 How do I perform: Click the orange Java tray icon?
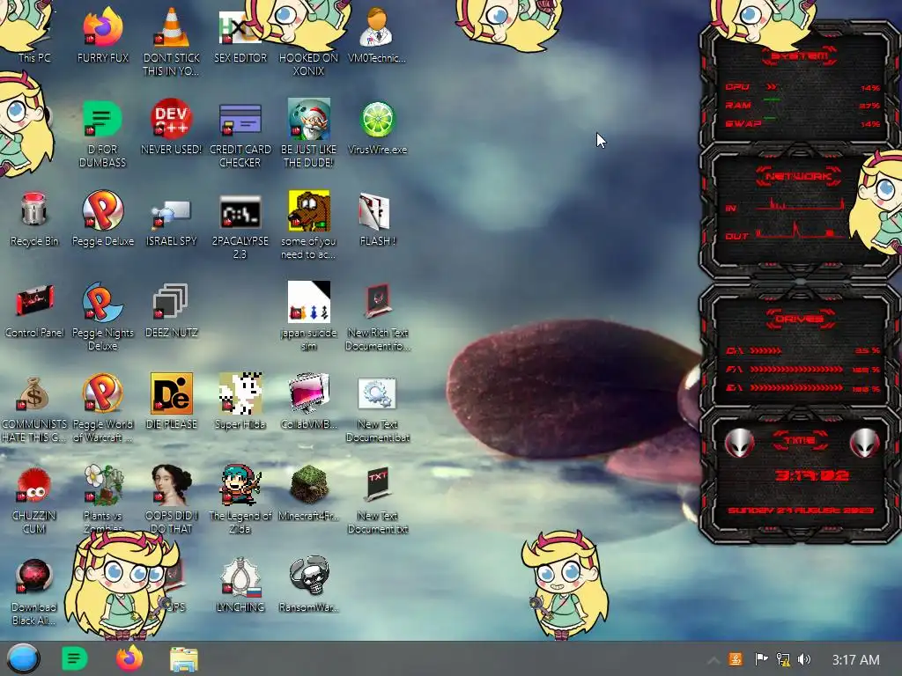coord(736,658)
